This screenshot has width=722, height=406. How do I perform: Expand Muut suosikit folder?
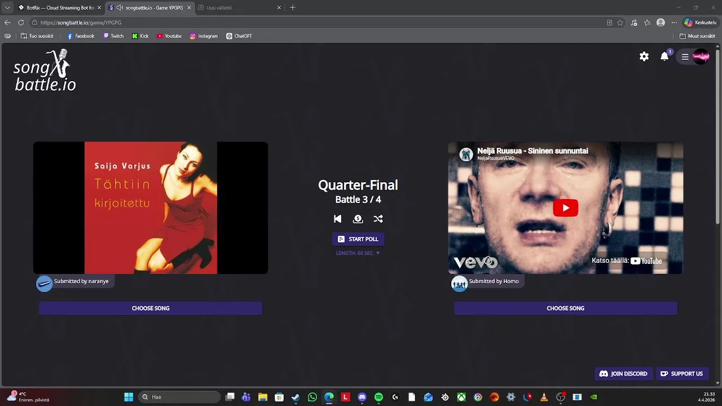tap(697, 36)
